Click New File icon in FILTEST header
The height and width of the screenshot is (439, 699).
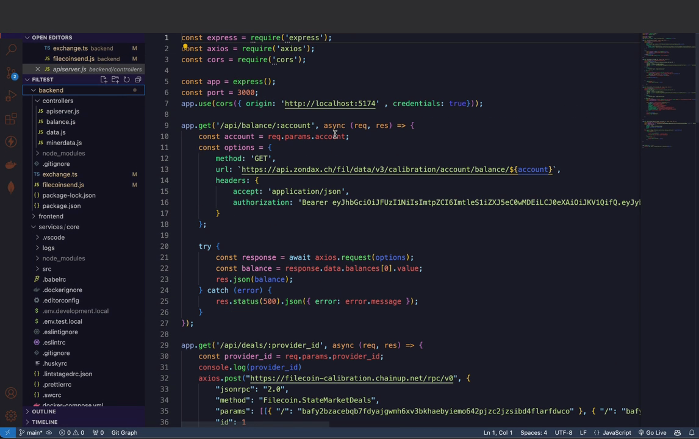104,79
